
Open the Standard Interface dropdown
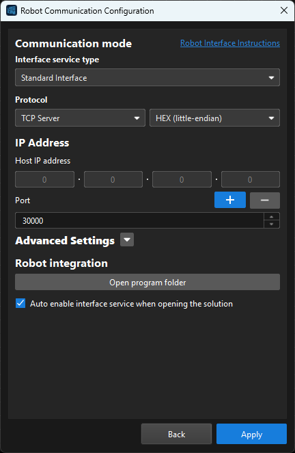pos(147,77)
